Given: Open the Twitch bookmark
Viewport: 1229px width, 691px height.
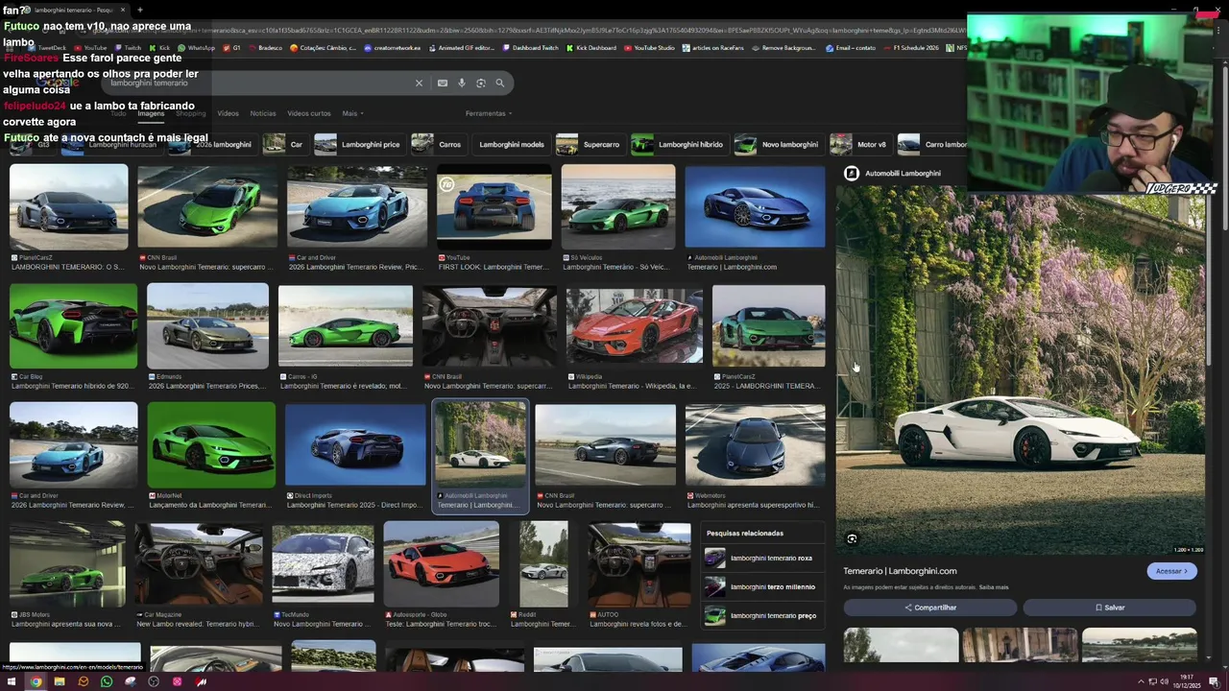Looking at the screenshot, I should (x=128, y=48).
